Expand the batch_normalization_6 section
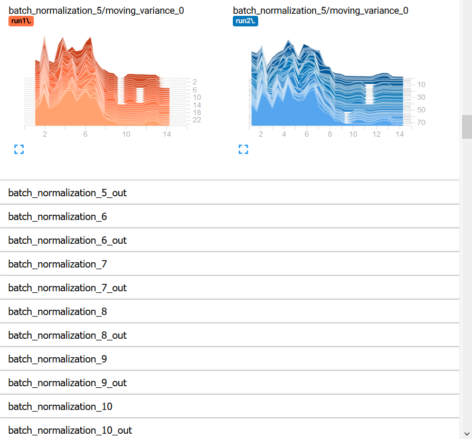Viewport: 472px width, 439px height. coord(230,216)
